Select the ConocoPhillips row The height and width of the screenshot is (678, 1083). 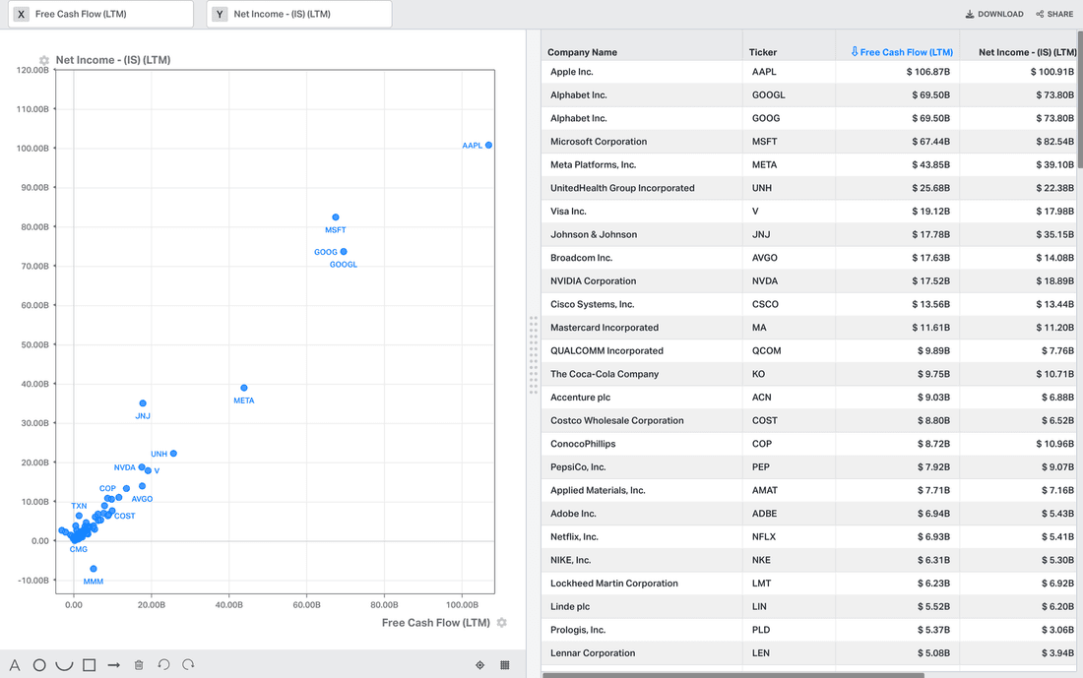(809, 444)
